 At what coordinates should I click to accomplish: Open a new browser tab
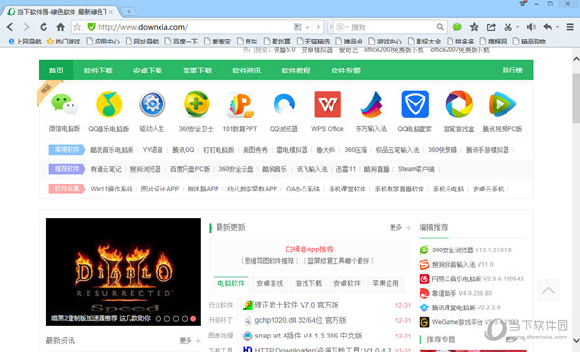(x=129, y=12)
